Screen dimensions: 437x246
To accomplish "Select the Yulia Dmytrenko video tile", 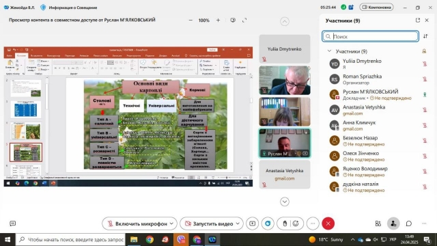I will coord(285,49).
